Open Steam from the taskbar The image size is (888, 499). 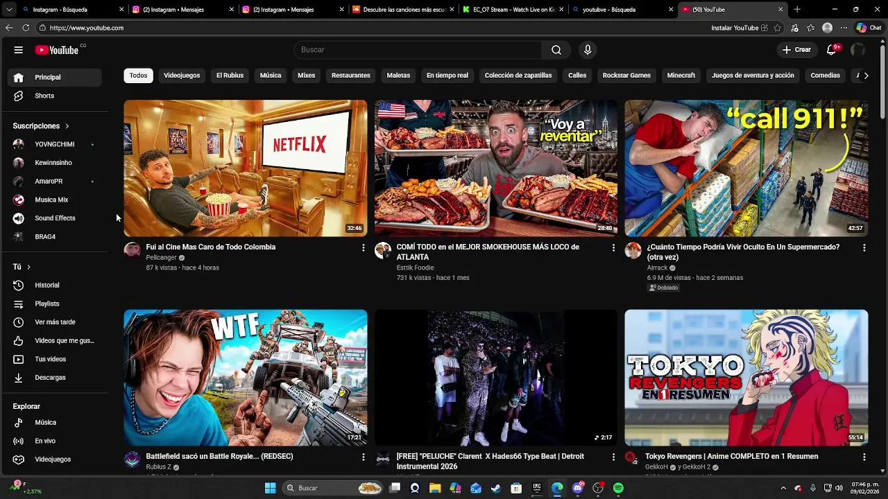495,488
